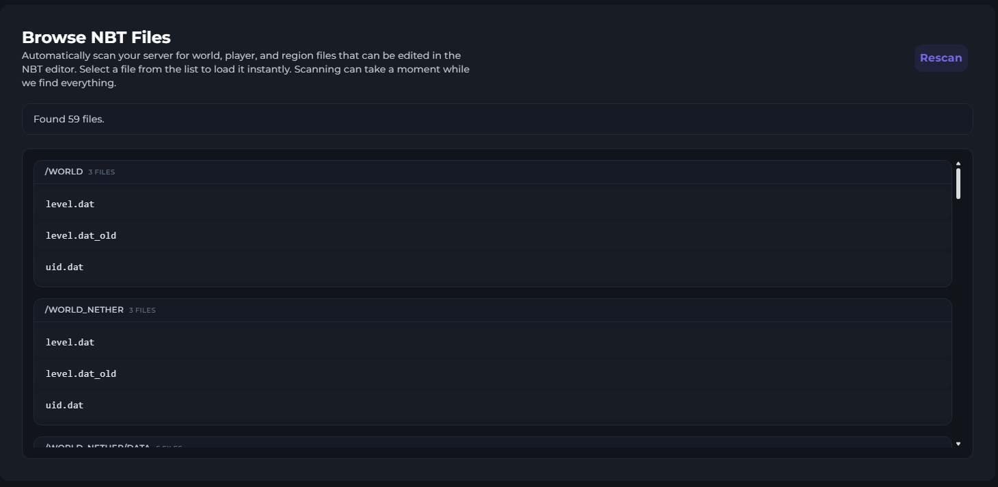
Task: Click the file count label beside /WORLD_NETHER/DATA
Action: click(169, 447)
